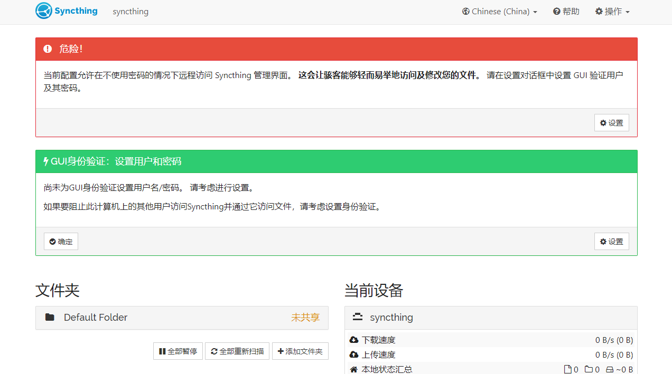Click the device icon beside syncthing header
672x374 pixels.
pos(358,317)
